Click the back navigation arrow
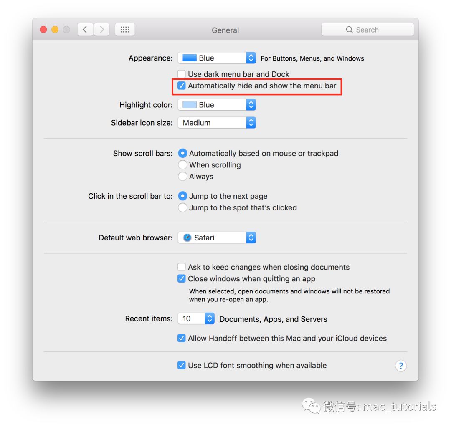The height and width of the screenshot is (427, 451). 85,30
